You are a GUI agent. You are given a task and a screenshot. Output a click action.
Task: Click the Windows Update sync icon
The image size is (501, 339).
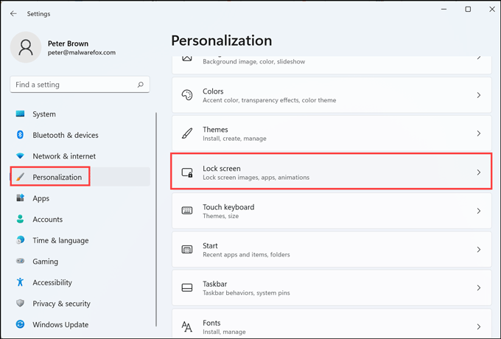(x=20, y=324)
